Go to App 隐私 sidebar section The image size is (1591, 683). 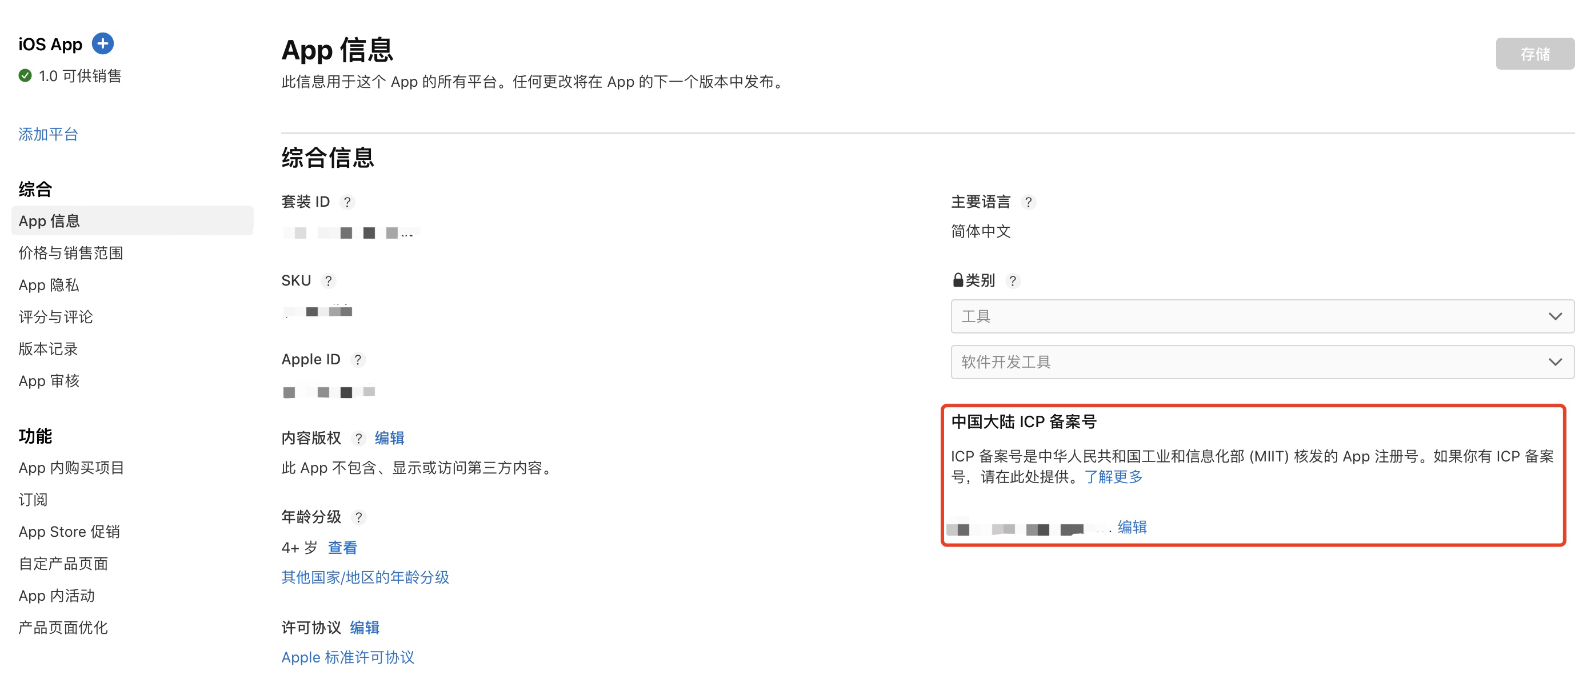(x=49, y=285)
